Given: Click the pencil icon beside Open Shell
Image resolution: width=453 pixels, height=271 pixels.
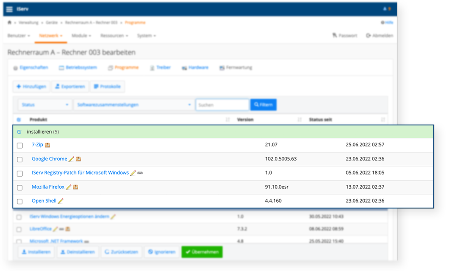Looking at the screenshot, I should click(x=61, y=201).
